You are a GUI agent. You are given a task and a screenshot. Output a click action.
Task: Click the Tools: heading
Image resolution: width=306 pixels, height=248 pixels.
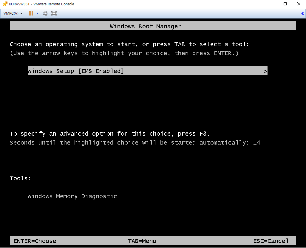coord(20,178)
